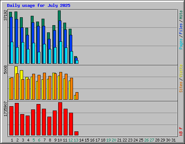Click the 'Daily usage for July 2025' title
The width and height of the screenshot is (185, 144).
coord(39,5)
